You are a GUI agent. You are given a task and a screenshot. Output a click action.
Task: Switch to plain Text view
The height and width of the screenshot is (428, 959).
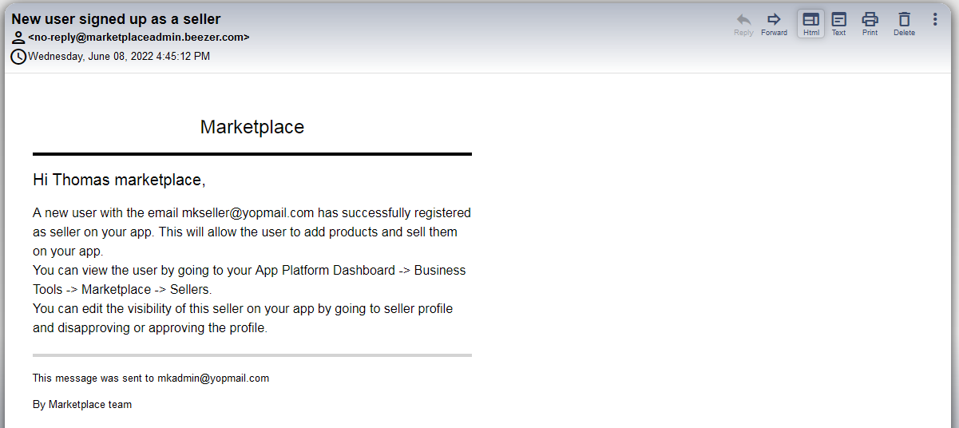(x=838, y=20)
